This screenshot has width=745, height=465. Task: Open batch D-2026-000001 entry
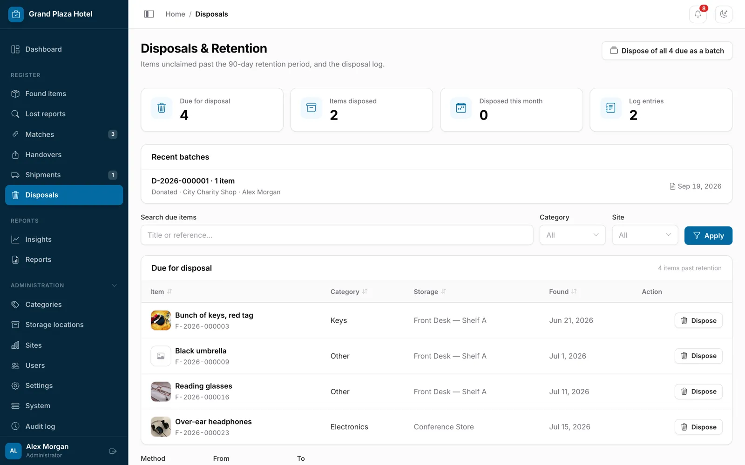coord(436,186)
